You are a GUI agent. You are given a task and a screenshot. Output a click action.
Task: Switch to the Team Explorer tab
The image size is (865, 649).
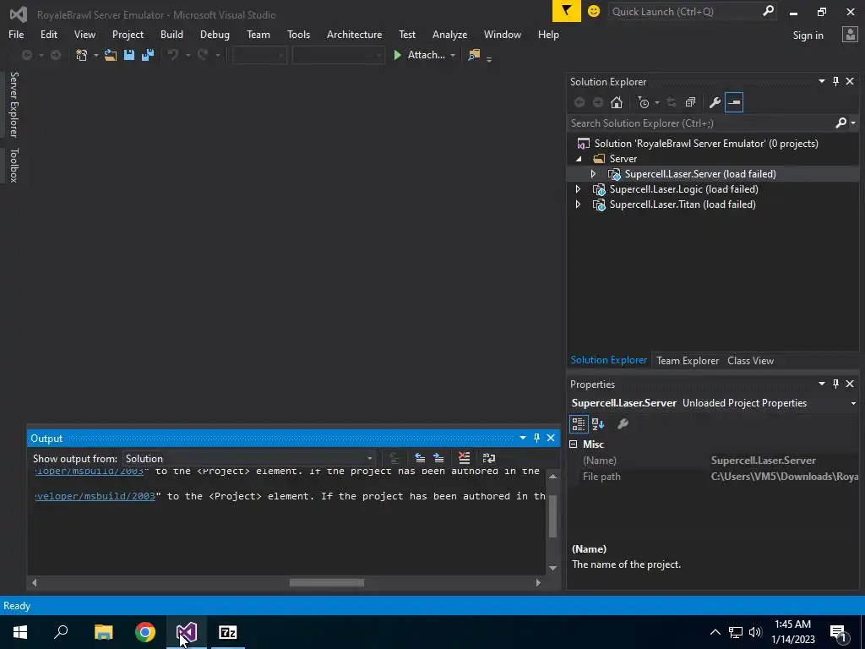point(688,360)
